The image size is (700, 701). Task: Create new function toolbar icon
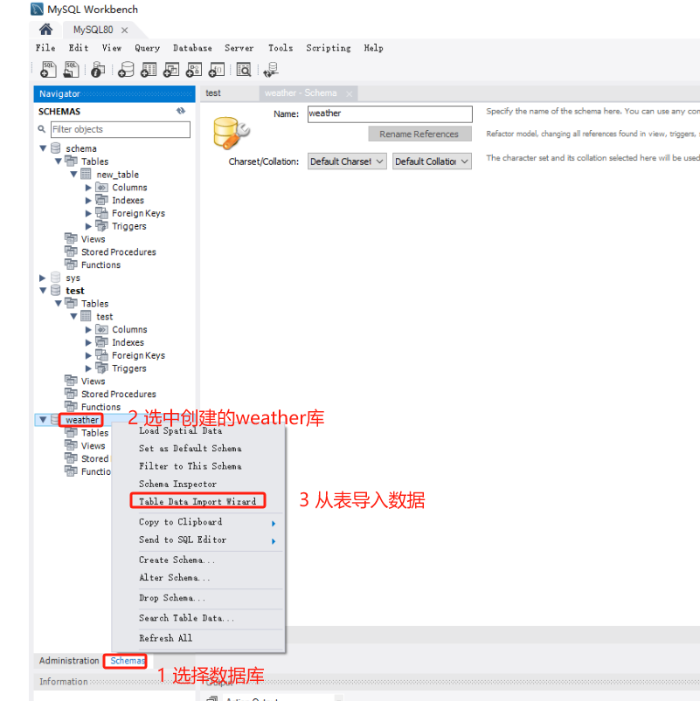pos(217,70)
